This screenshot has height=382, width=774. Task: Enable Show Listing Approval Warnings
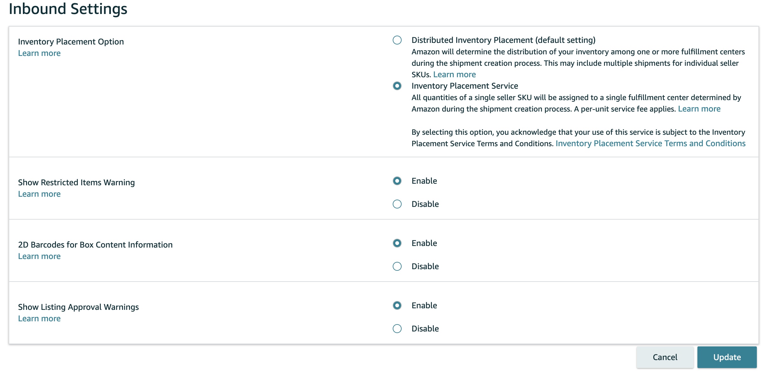pos(397,305)
